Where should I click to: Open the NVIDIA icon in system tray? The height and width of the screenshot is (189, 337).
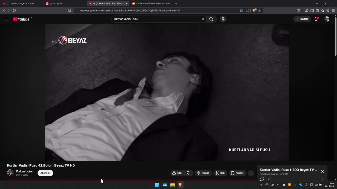click(261, 185)
